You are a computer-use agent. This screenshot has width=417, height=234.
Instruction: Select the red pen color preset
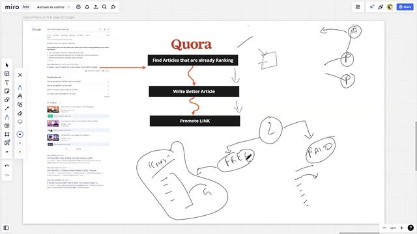coord(20,143)
